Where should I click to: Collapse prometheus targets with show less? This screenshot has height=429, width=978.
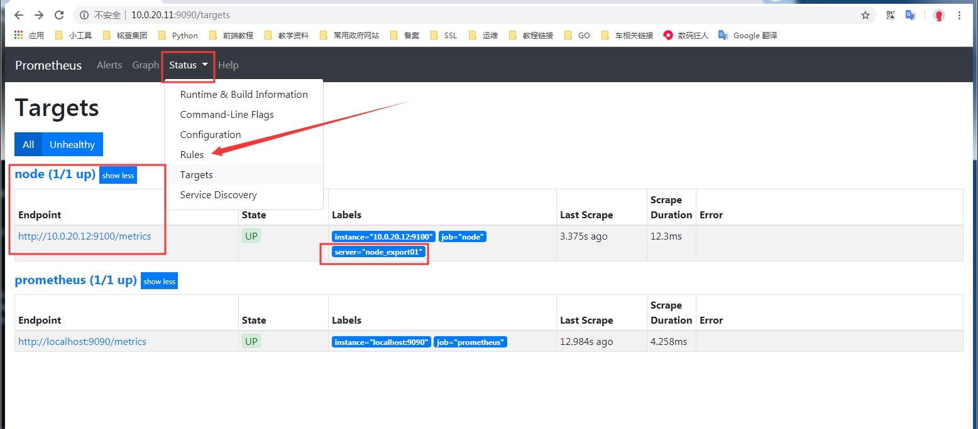click(160, 281)
